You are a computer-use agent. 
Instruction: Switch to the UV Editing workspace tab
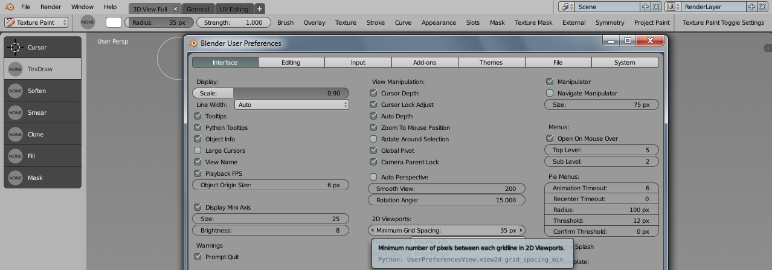(x=234, y=9)
